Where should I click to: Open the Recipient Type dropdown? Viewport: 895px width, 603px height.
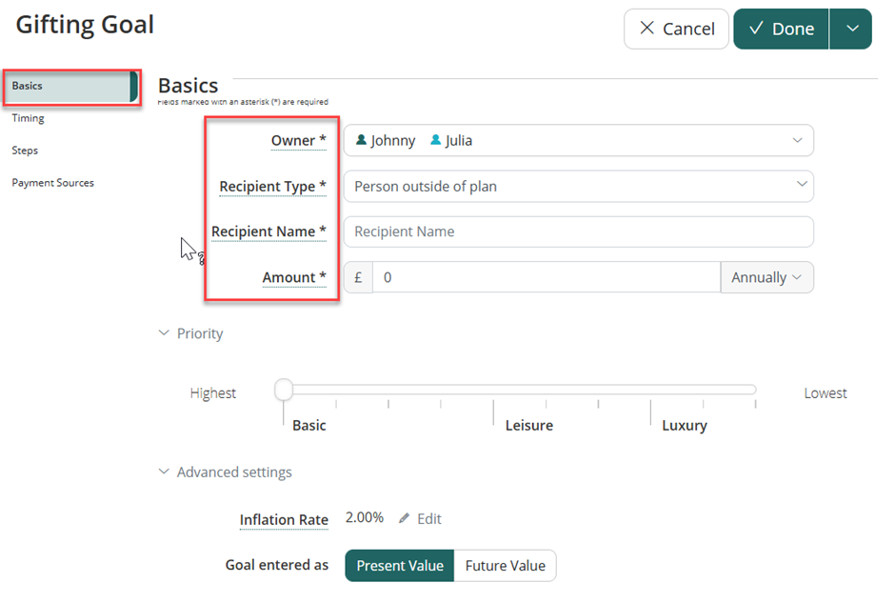802,186
